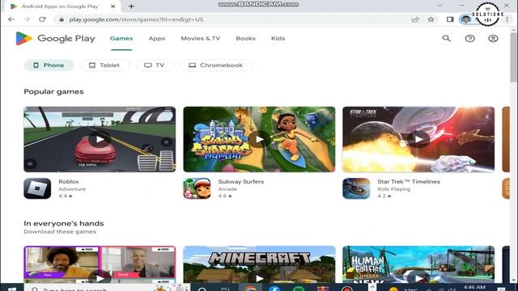The width and height of the screenshot is (518, 291).
Task: Play the Subway Surfers trailer video
Action: point(259,139)
